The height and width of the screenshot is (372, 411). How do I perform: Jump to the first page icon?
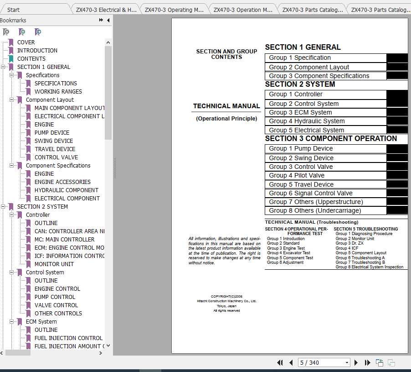pos(280,362)
